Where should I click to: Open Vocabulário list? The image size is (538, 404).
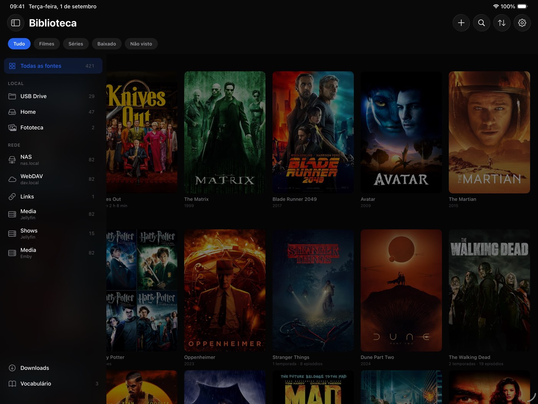click(x=53, y=384)
